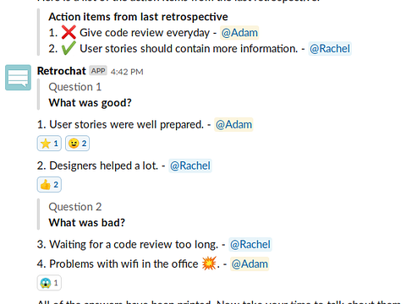Viewport: 406px width, 304px height.
Task: Toggle the thumbs up reaction on Rachel's answer
Action: [x=49, y=185]
